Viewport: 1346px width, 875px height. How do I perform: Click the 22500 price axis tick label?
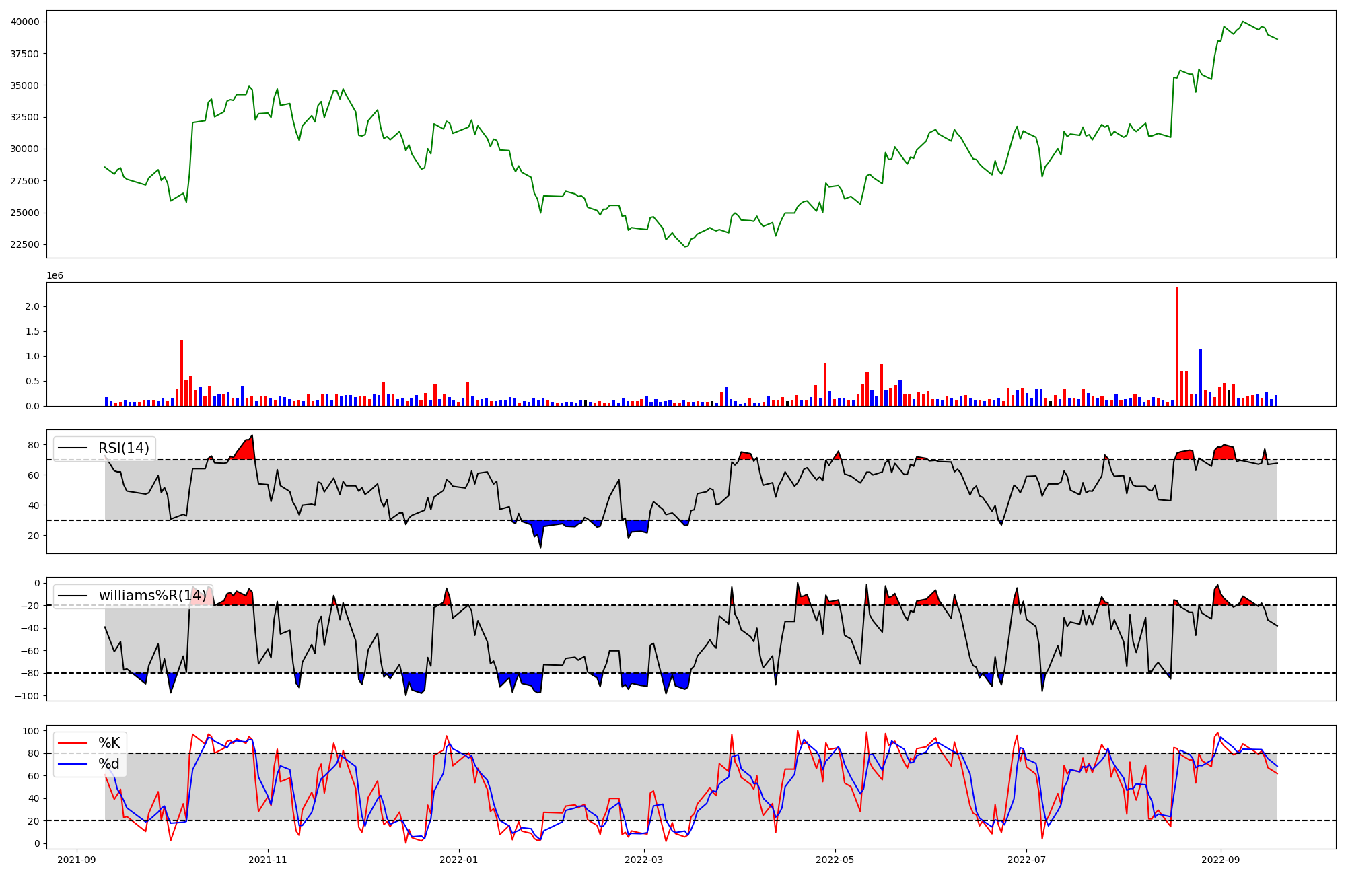[x=25, y=244]
